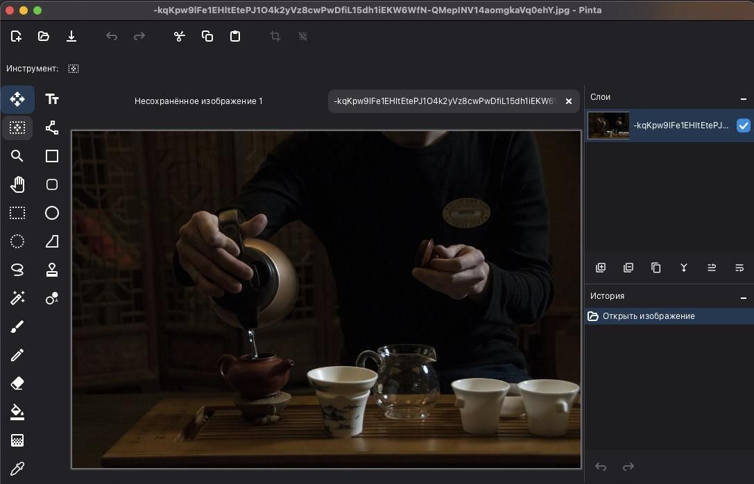Select the Zoom magnifier tool

click(17, 156)
